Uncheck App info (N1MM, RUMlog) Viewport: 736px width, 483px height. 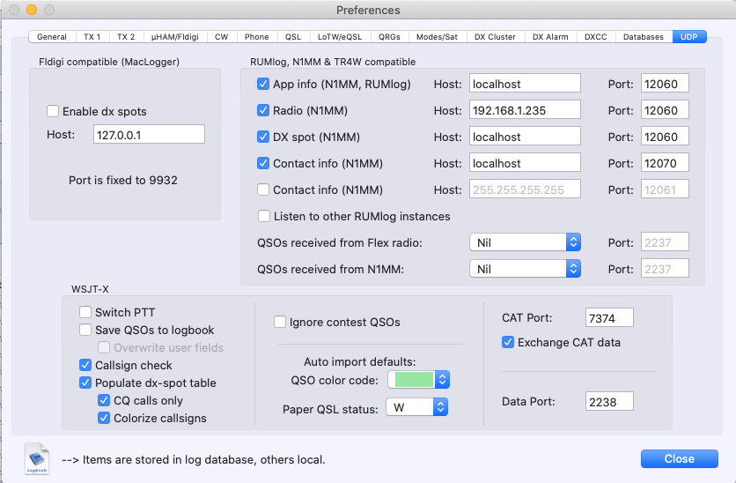263,85
